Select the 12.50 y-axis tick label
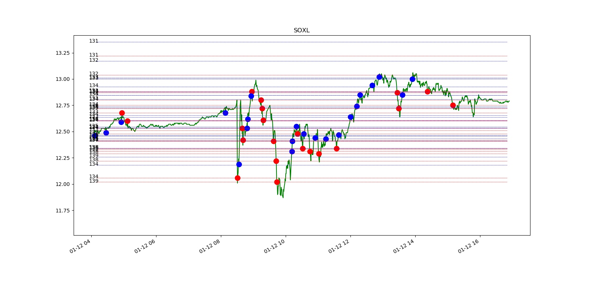This screenshot has width=589, height=294. pos(62,132)
